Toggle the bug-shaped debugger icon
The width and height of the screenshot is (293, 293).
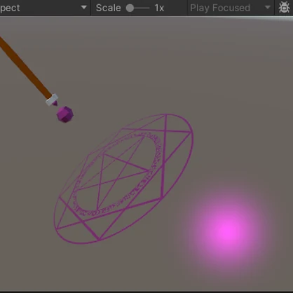284,8
